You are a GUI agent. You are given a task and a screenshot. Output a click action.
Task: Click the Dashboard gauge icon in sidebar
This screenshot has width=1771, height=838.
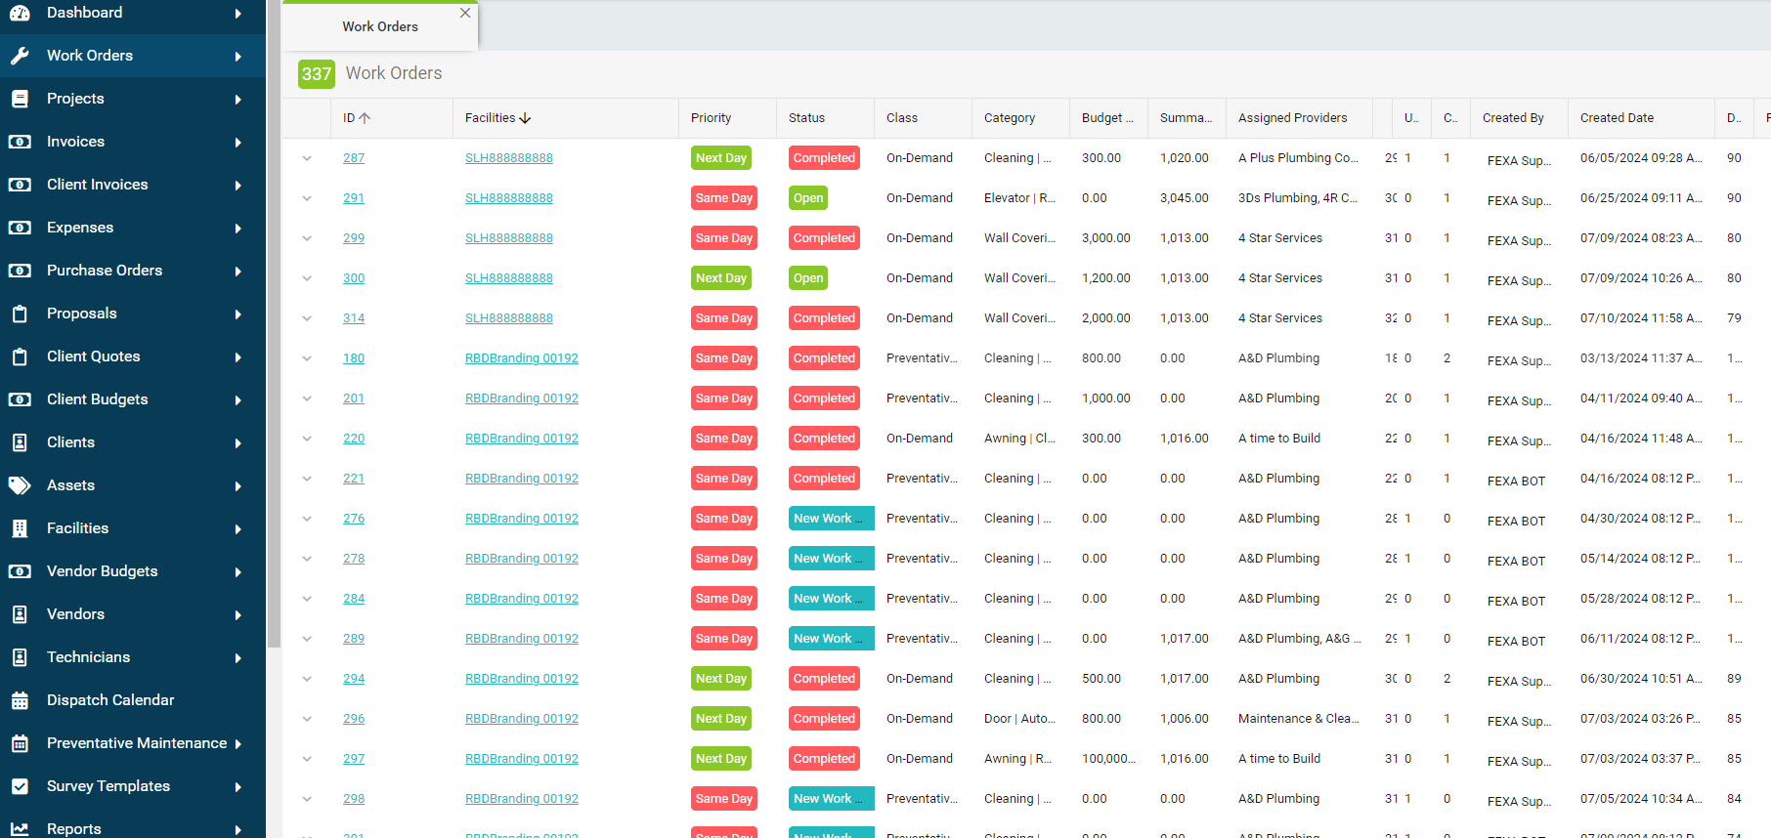20,13
